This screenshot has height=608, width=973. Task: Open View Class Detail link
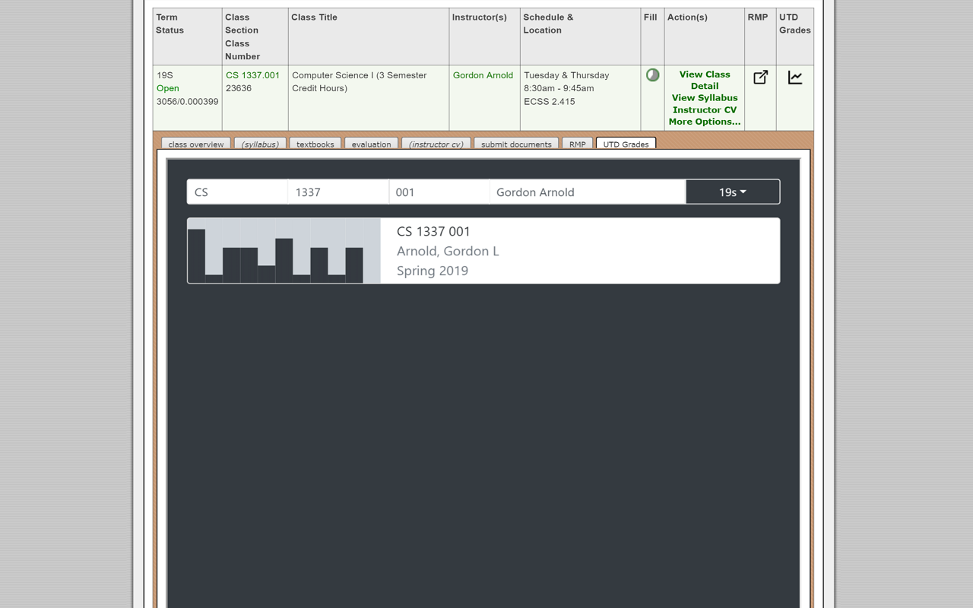tap(705, 81)
